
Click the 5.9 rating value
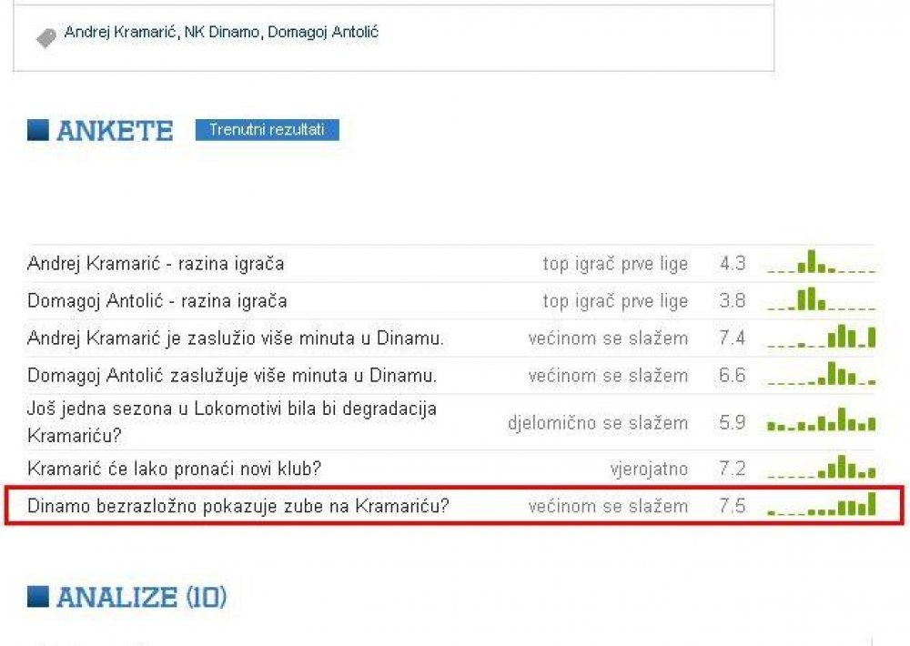(x=733, y=422)
